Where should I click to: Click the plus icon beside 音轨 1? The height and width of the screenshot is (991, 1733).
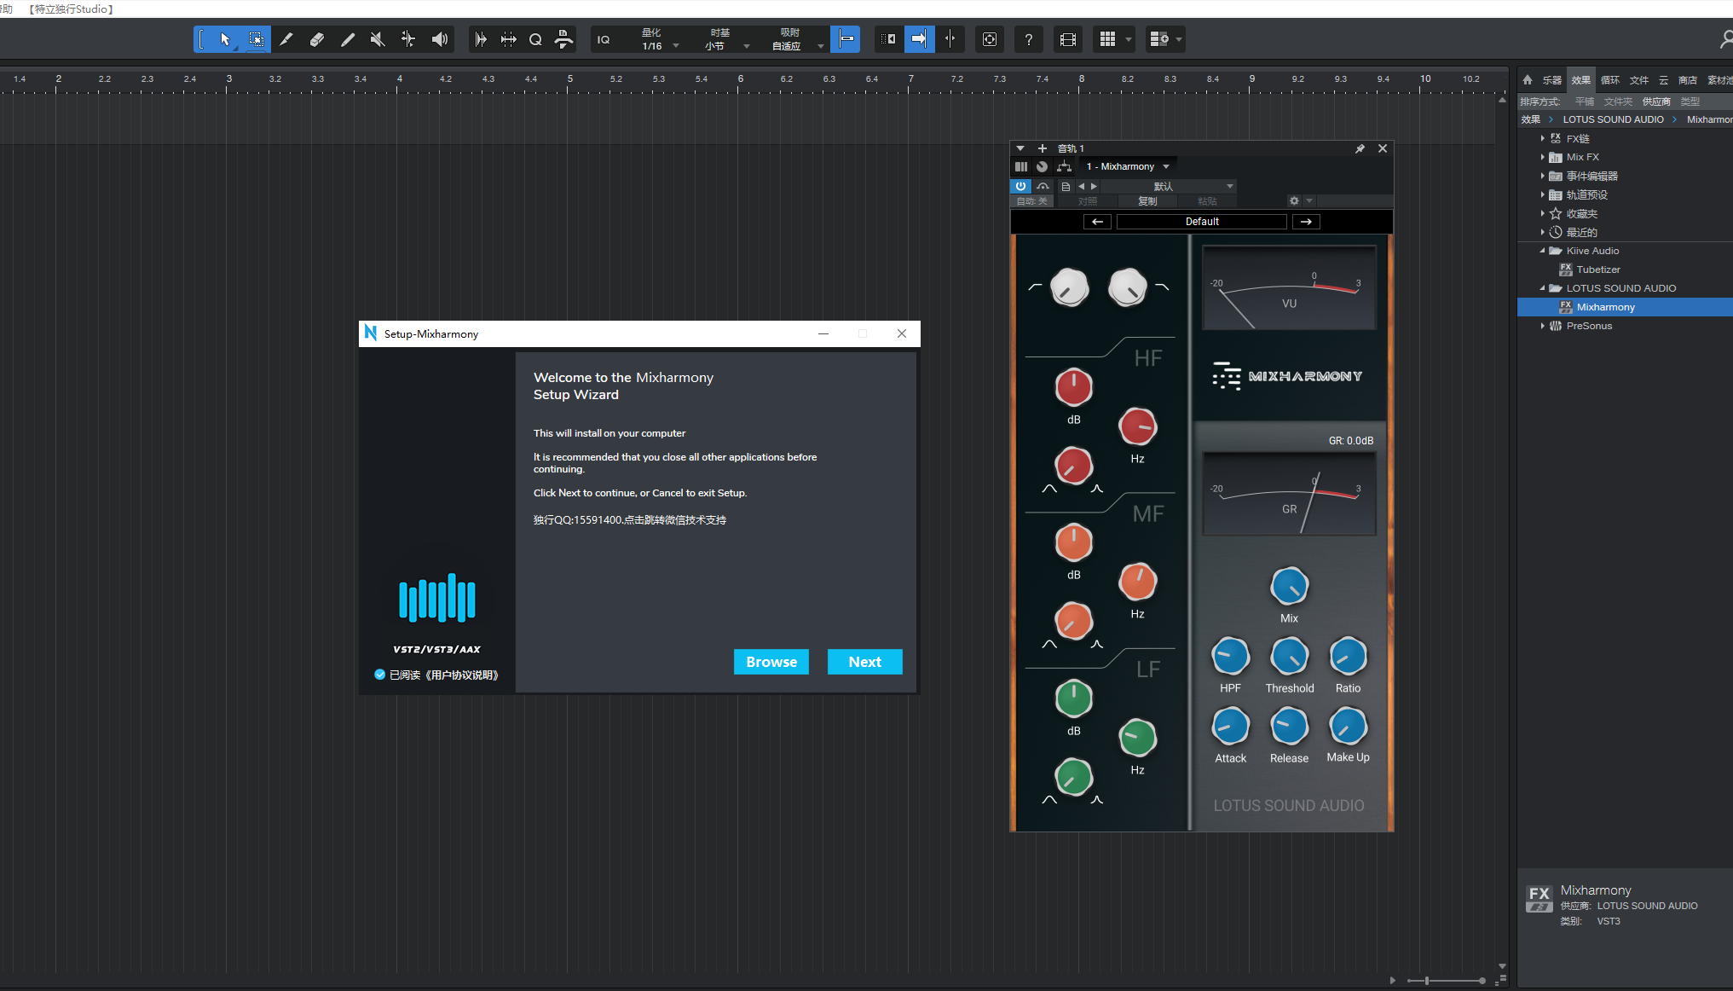[1042, 148]
